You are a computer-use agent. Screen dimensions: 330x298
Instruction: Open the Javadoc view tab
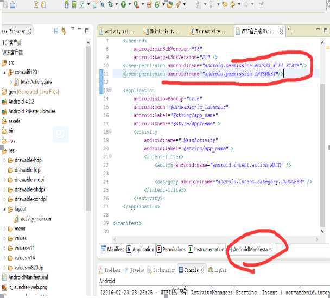(x=134, y=270)
